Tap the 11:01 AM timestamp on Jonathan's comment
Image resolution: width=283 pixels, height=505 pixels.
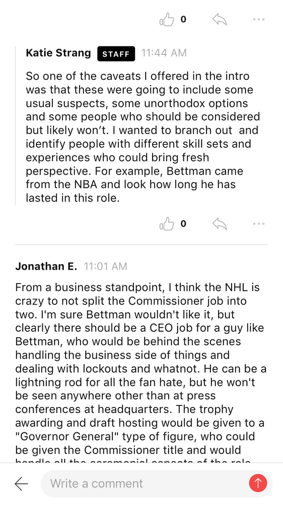pyautogui.click(x=106, y=266)
